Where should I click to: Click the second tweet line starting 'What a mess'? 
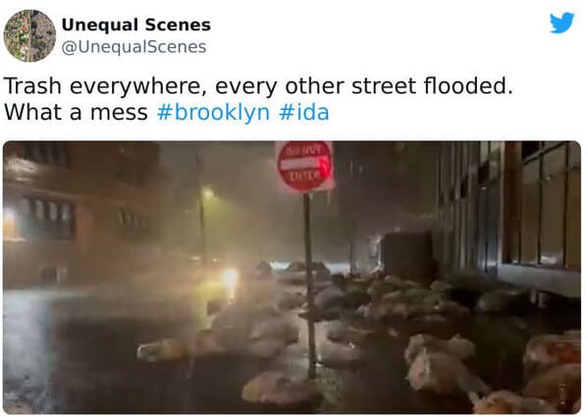point(167,113)
